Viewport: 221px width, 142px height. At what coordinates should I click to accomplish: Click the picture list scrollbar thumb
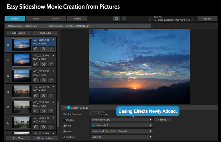pos(58,114)
